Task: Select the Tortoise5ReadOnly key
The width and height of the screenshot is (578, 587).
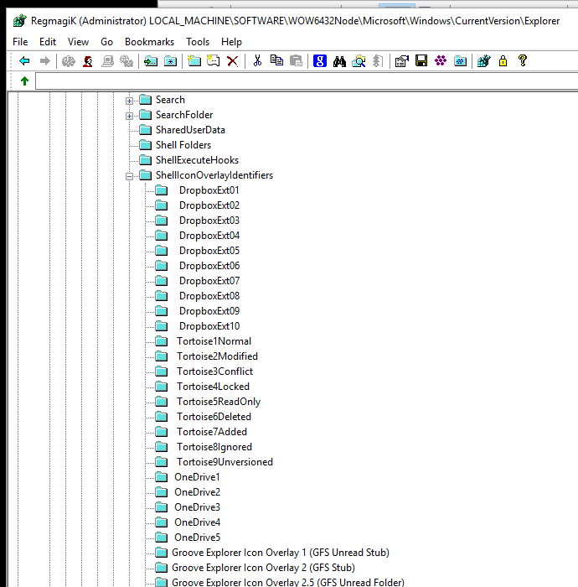Action: [219, 402]
